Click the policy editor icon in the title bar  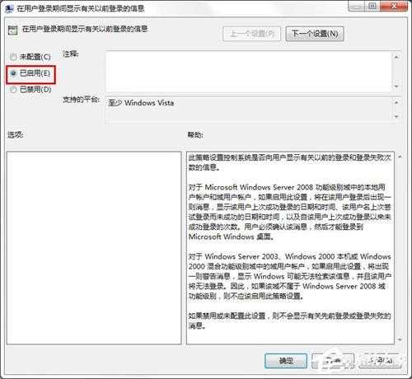9,8
